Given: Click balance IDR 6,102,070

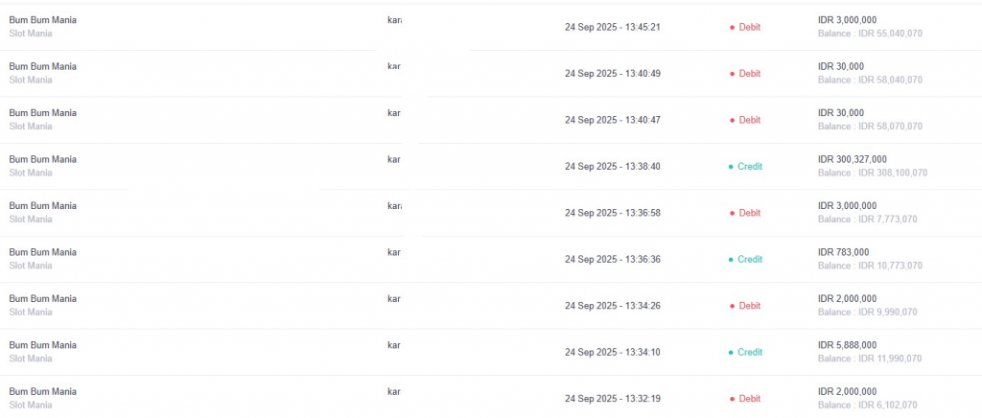Looking at the screenshot, I should coord(867,405).
